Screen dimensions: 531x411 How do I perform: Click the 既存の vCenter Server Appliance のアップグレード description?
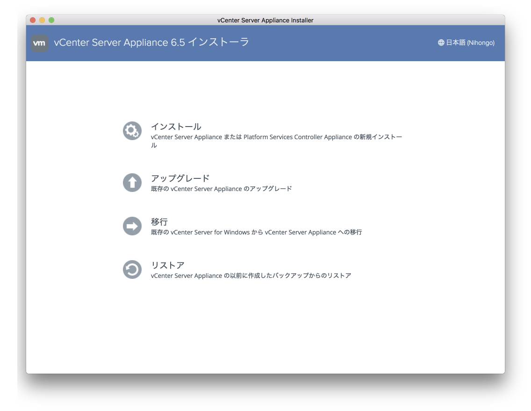click(221, 189)
